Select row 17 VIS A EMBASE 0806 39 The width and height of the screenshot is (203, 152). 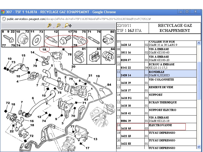pyautogui.click(x=157, y=119)
